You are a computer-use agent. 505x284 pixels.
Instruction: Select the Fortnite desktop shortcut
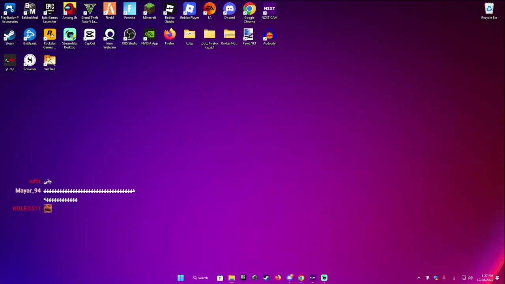point(129,11)
